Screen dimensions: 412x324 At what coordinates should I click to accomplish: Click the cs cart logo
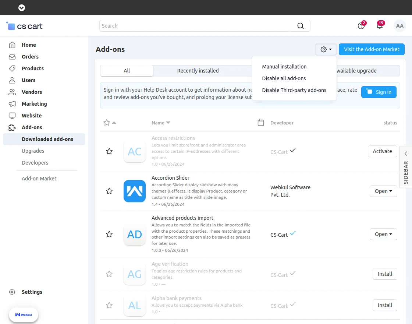(24, 26)
